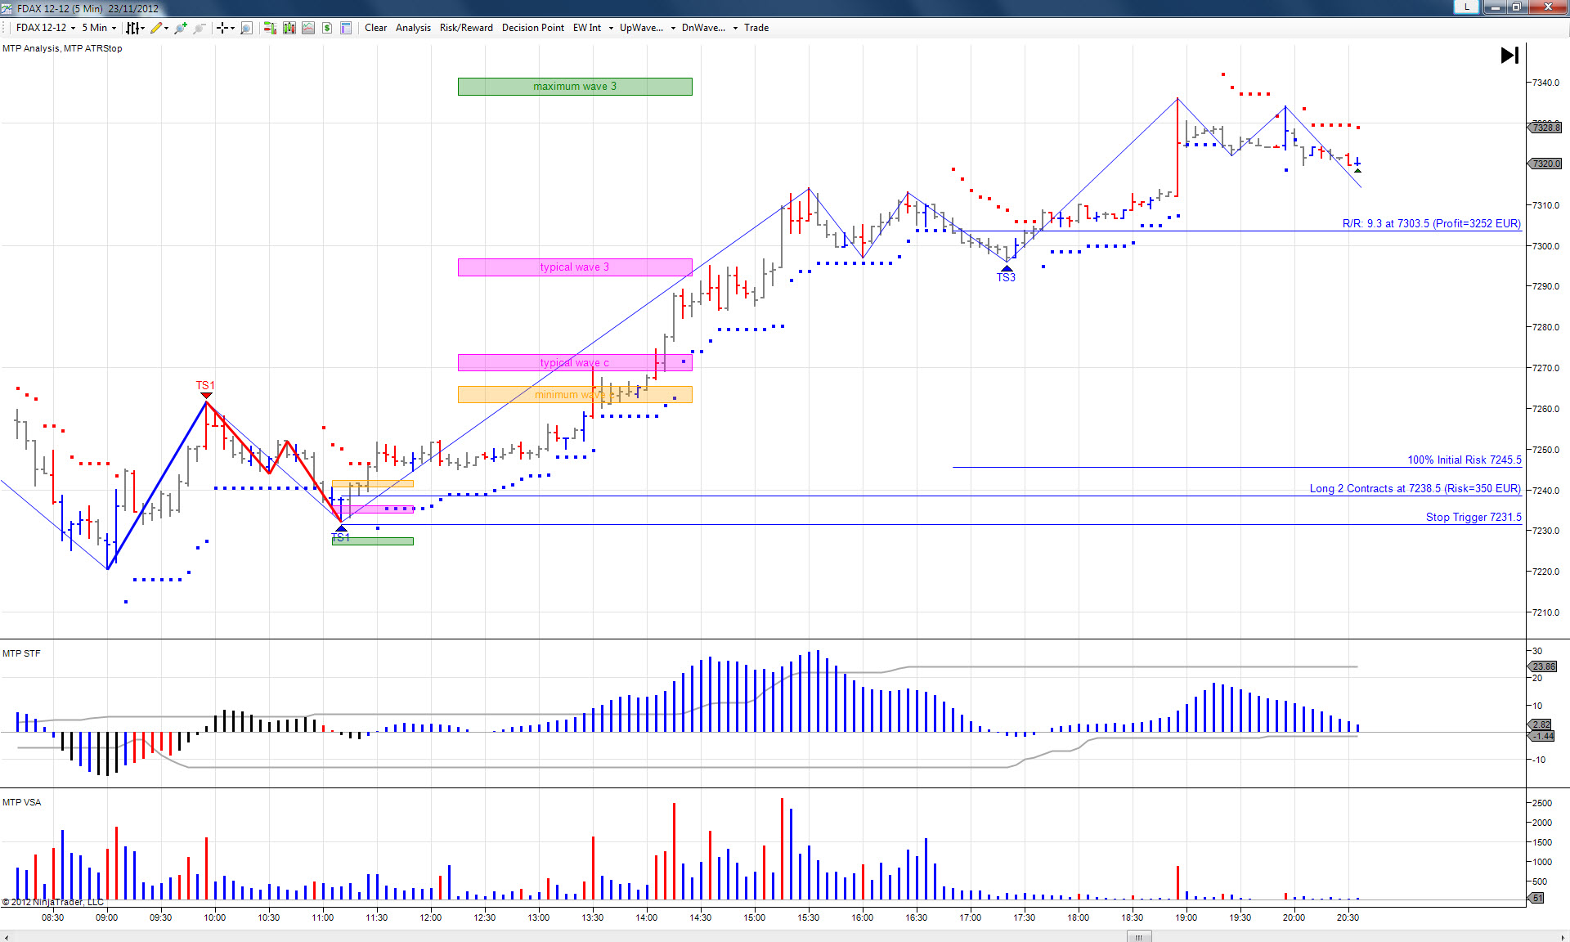
Task: Jump to latest bar arrow
Action: pos(1509,56)
